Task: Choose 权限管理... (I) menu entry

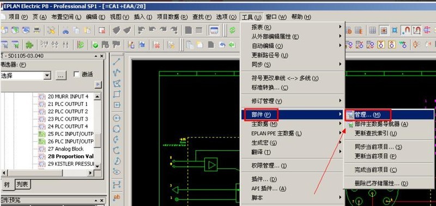Action: pos(293,166)
